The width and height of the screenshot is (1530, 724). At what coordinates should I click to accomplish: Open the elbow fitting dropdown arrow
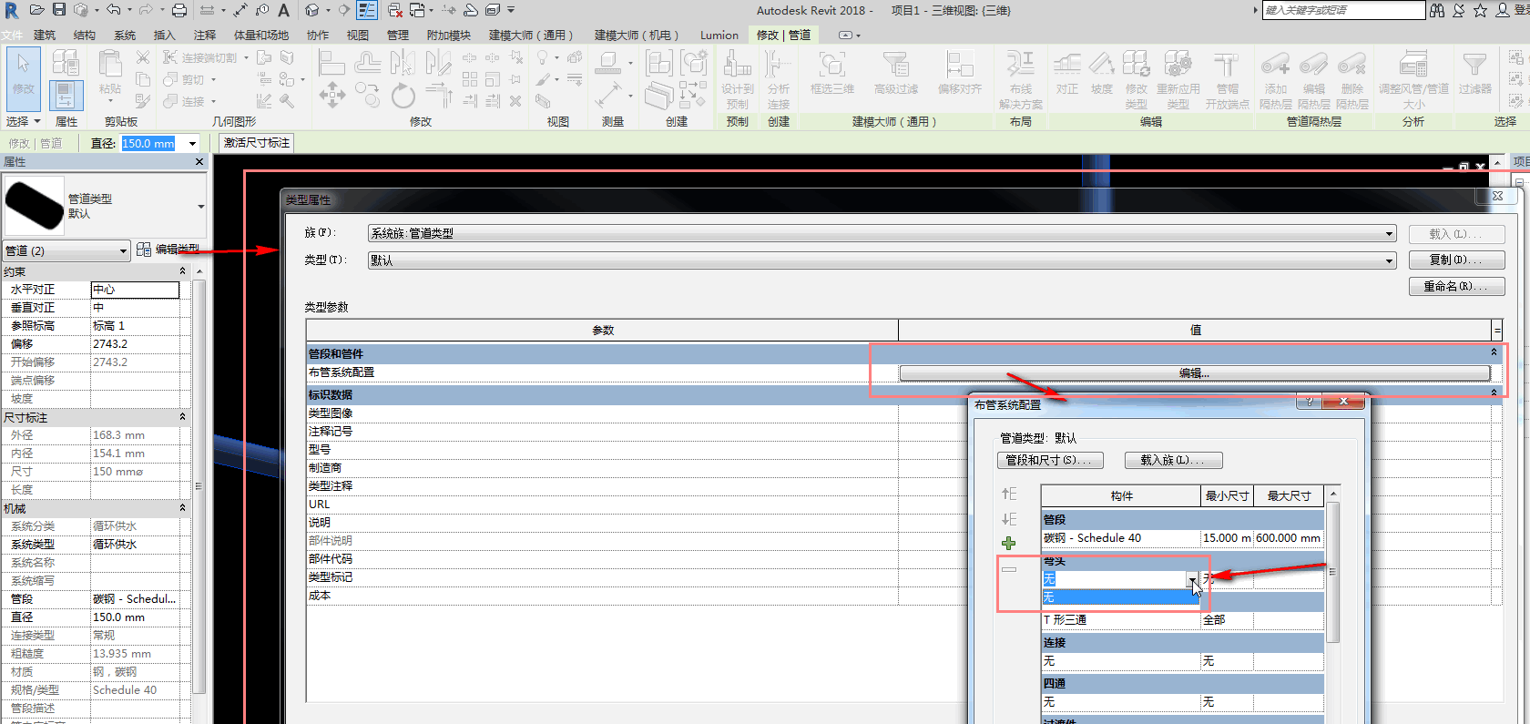[x=1192, y=579]
